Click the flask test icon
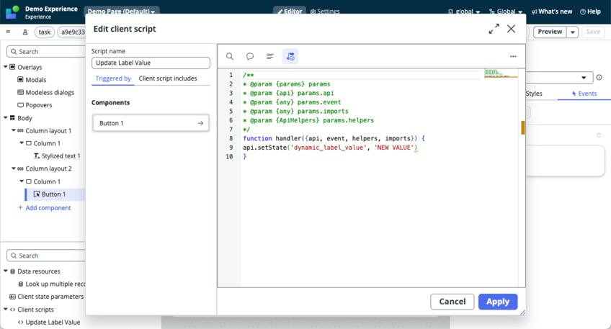Screen dimensions: 611x329 coord(25,32)
